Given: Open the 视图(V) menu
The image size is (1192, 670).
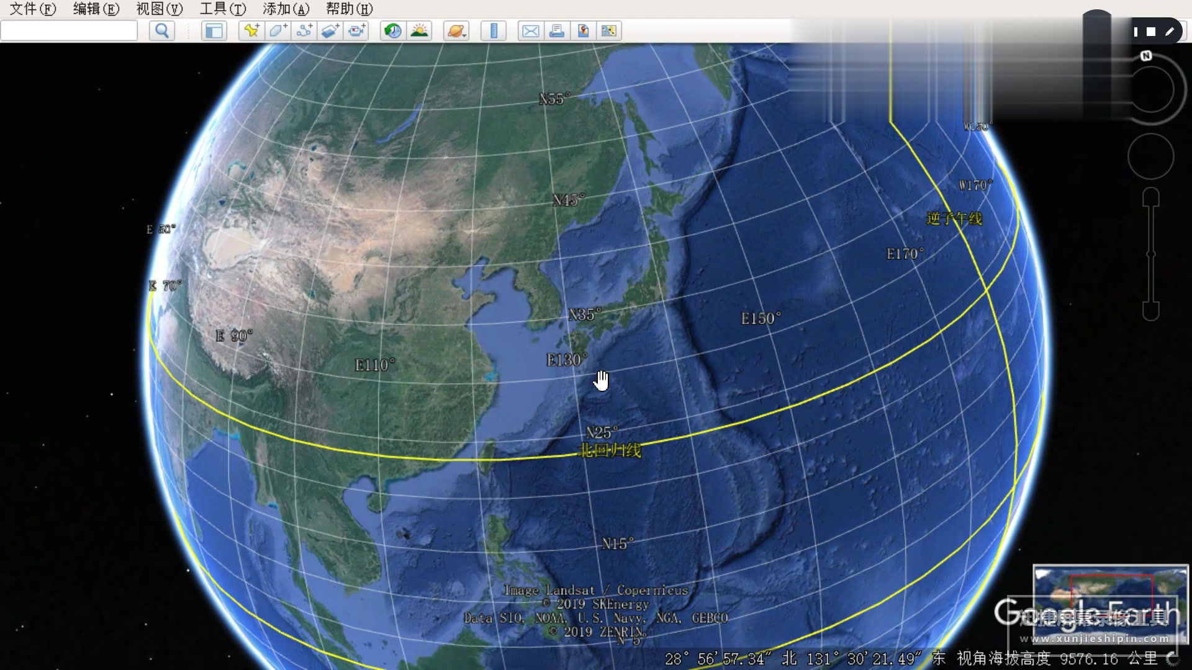Looking at the screenshot, I should 160,9.
